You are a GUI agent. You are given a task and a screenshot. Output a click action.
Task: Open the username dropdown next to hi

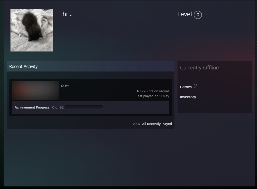click(70, 15)
